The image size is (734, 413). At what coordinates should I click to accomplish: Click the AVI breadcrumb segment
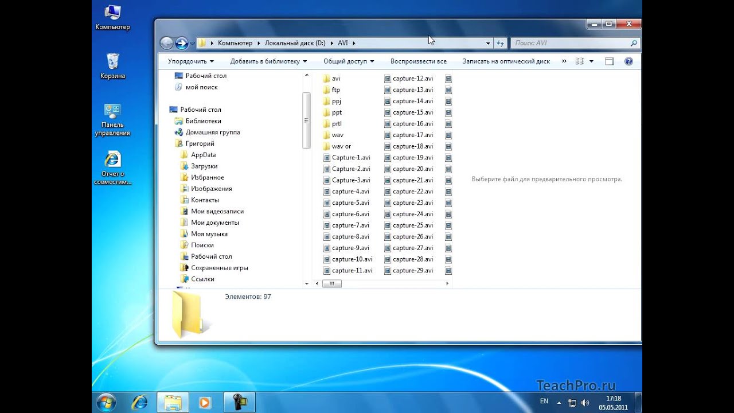pyautogui.click(x=343, y=43)
